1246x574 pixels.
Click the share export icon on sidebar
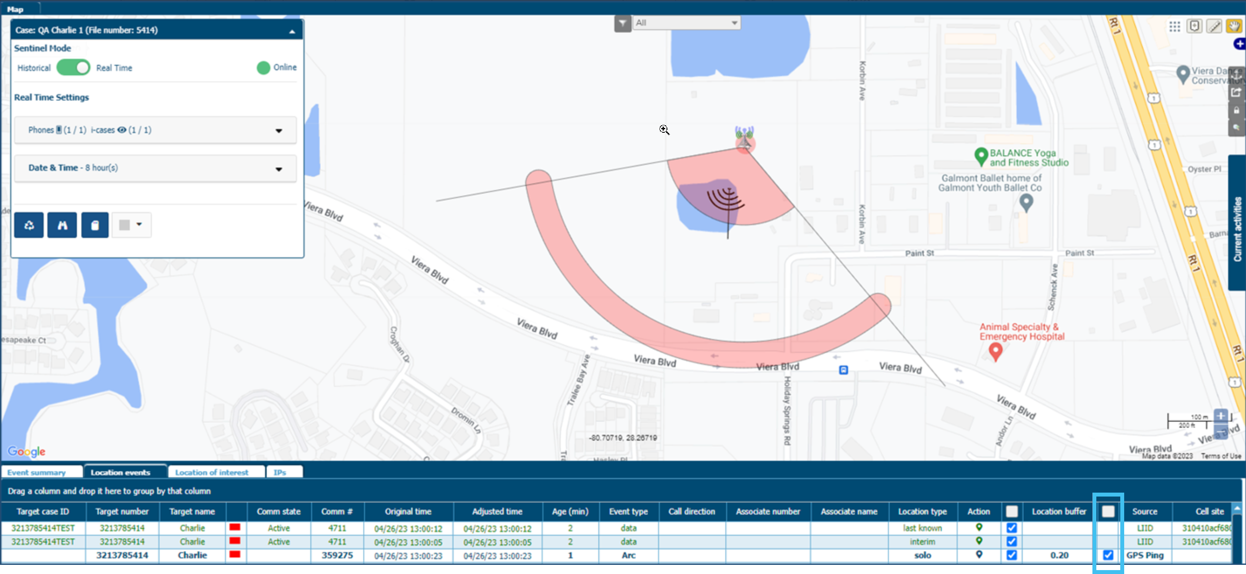pos(1236,92)
